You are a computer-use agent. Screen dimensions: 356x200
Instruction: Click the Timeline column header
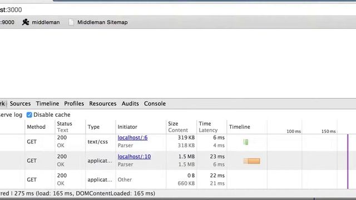pos(240,127)
